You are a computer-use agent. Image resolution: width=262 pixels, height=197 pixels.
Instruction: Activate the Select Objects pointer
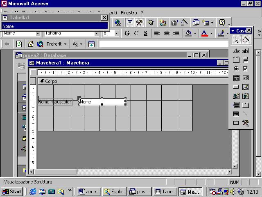pos(237,40)
